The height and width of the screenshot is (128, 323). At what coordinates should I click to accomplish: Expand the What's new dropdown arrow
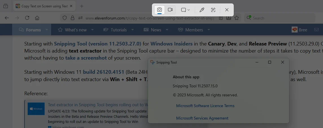click(92, 30)
